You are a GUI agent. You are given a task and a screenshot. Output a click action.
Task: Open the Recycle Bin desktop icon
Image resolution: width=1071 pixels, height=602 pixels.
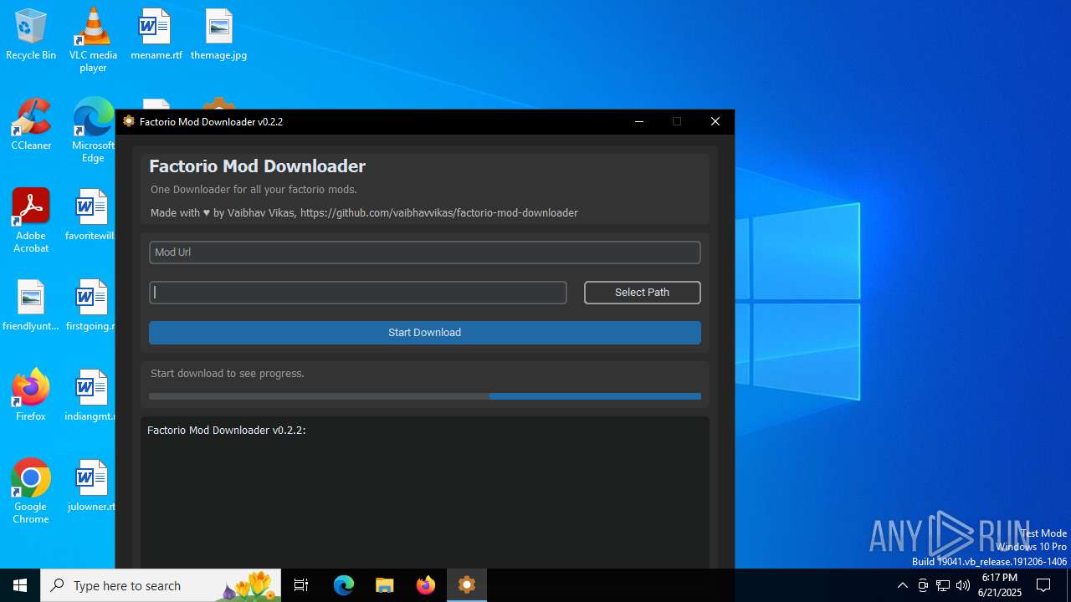(31, 35)
